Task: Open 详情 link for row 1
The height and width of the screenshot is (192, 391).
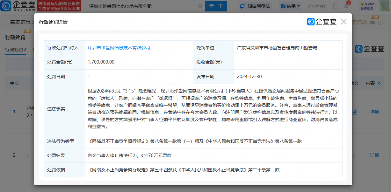Action: coord(374,112)
